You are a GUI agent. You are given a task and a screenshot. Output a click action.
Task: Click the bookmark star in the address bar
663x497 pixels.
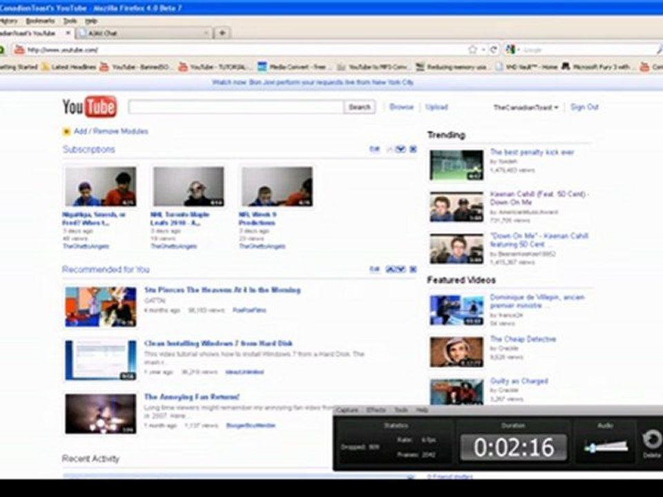472,50
